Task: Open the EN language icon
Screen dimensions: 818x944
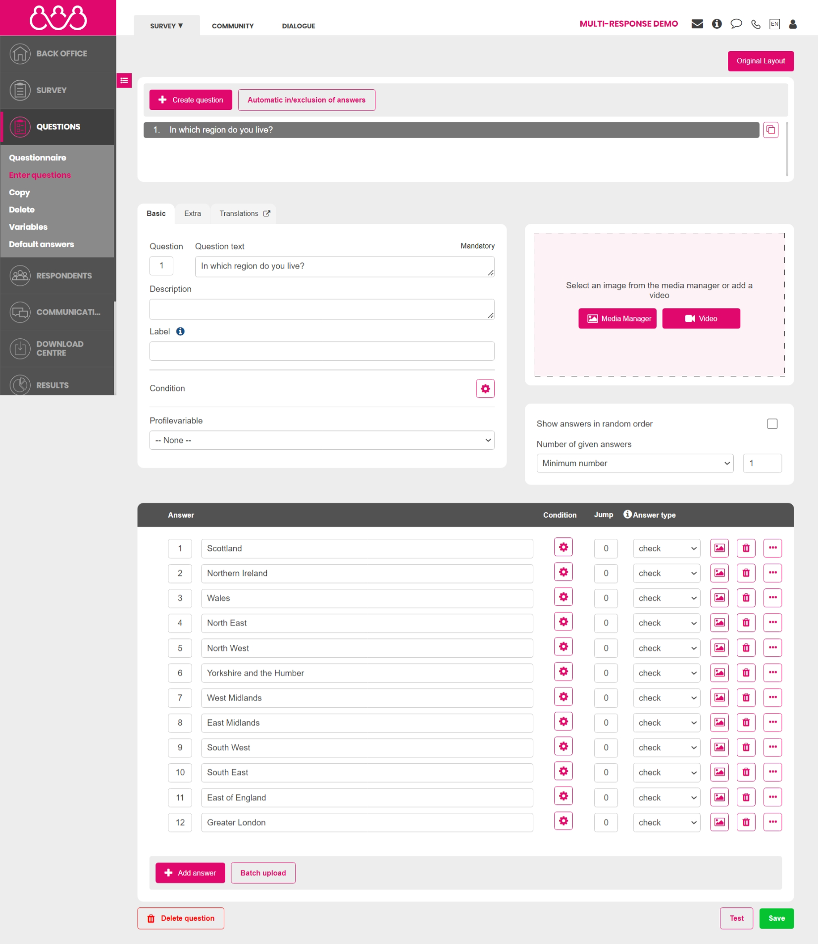Action: [x=774, y=24]
